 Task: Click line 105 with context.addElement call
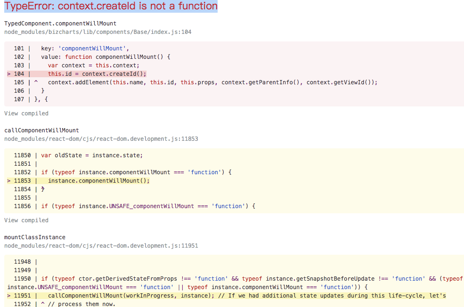[x=195, y=82]
